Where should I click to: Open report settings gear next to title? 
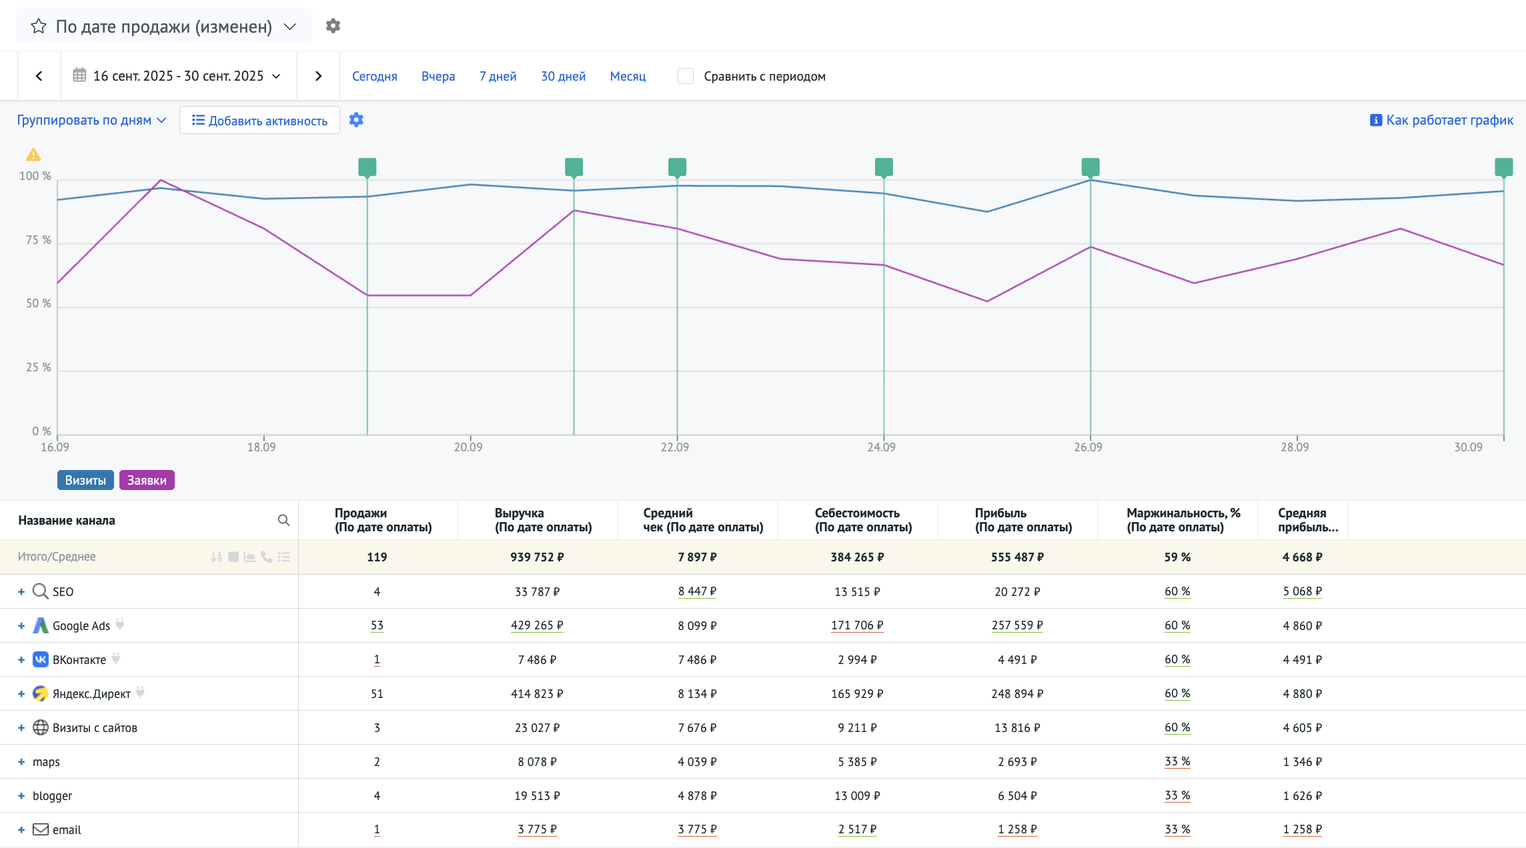click(333, 26)
